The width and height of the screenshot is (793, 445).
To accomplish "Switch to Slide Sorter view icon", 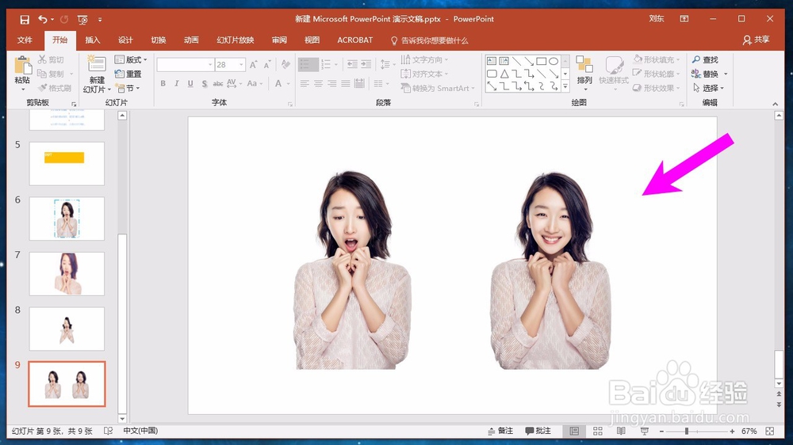I will [x=598, y=431].
